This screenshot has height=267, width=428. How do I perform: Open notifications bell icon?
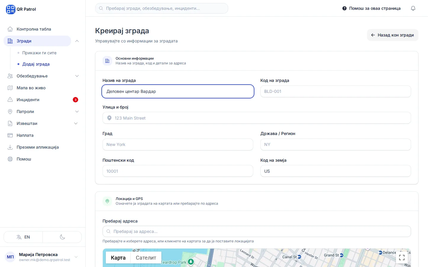point(413,8)
